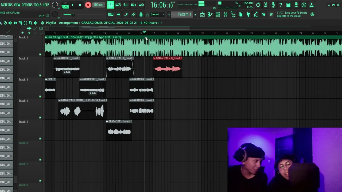Open the TOOLS menu
Viewport: 342px width, 192px height.
pos(37,5)
